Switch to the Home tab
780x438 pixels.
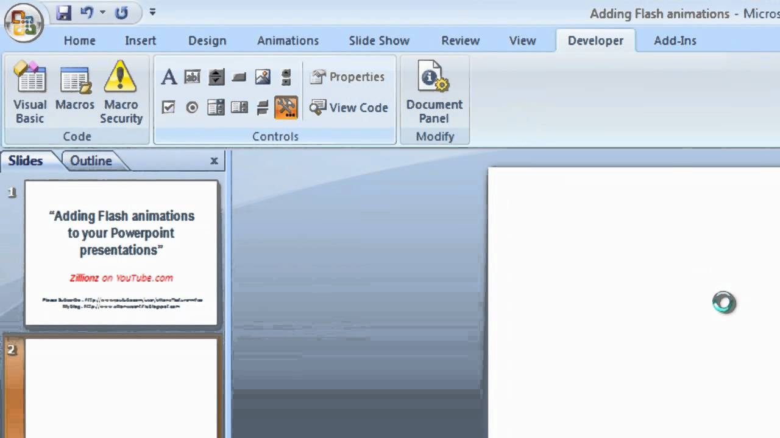click(80, 41)
